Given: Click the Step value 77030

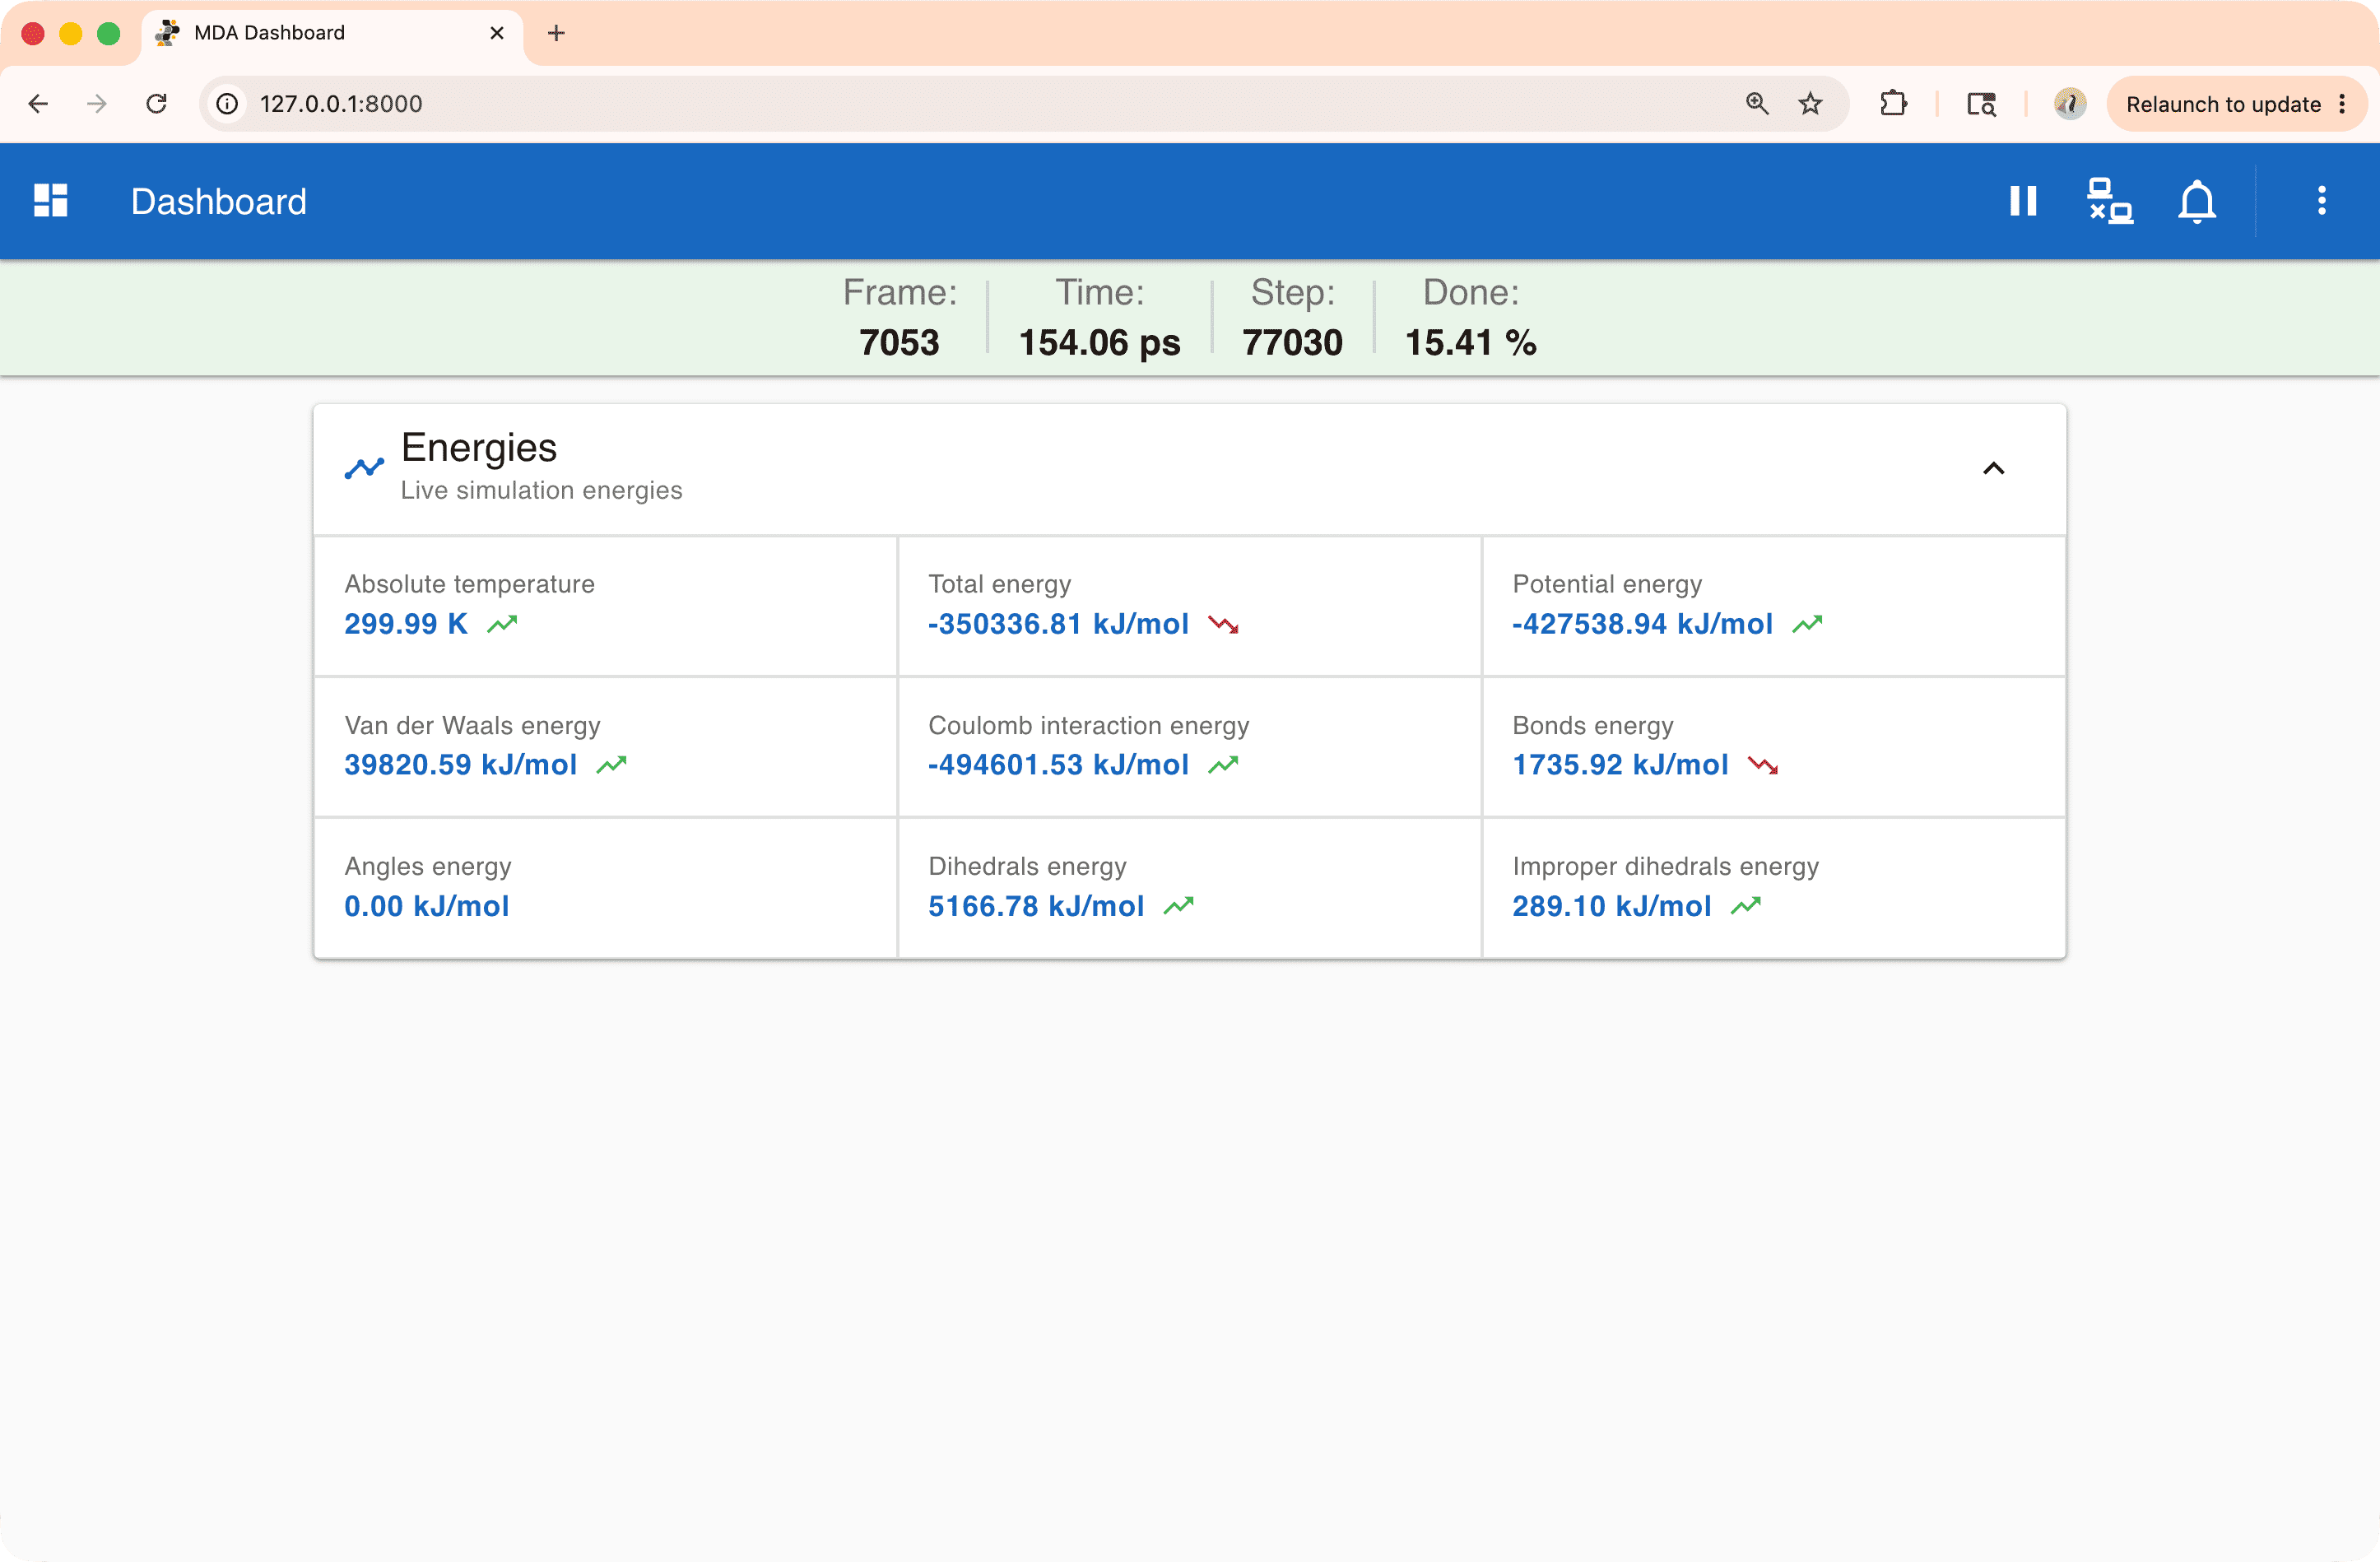Looking at the screenshot, I should coord(1292,343).
